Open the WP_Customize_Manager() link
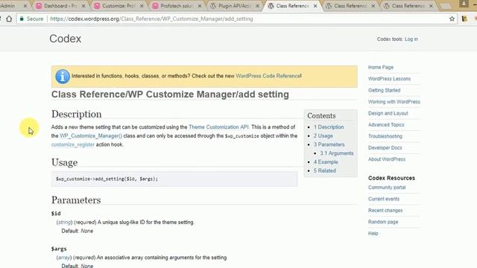Image resolution: width=477 pixels, height=268 pixels. pyautogui.click(x=91, y=135)
